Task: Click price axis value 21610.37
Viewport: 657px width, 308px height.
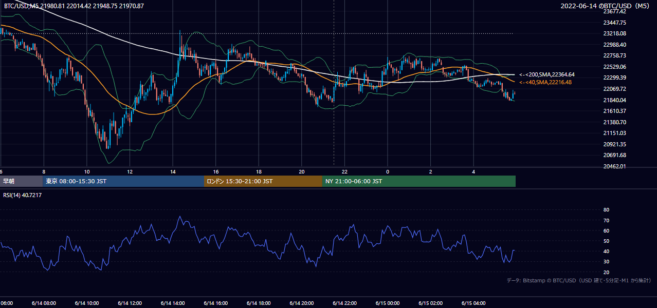Action: tap(614, 111)
